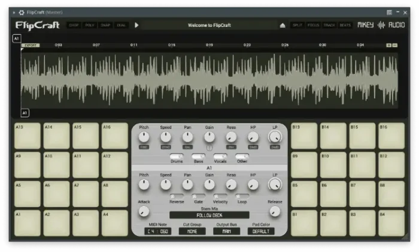Click the Attack knob

[x=144, y=211]
